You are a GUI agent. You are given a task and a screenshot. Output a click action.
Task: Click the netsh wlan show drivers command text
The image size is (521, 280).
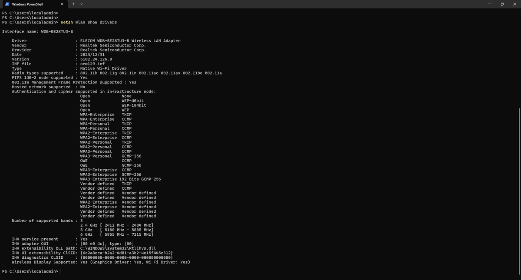(x=89, y=22)
